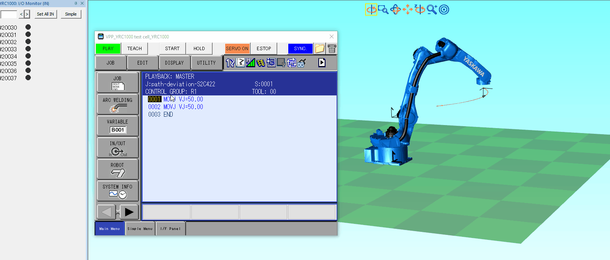
Task: Click the right arrow page button
Action: tap(129, 212)
